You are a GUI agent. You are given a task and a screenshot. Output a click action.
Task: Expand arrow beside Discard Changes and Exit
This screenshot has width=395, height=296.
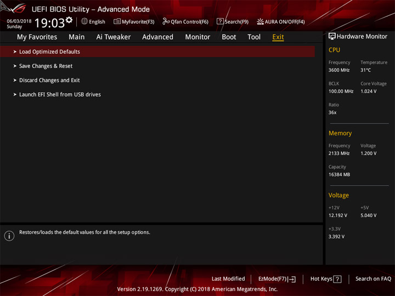coord(15,80)
